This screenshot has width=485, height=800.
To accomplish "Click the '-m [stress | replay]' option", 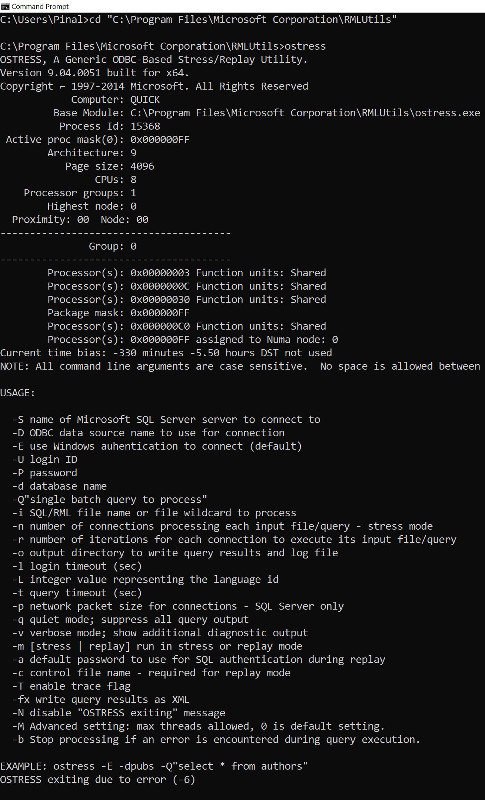I will click(x=157, y=646).
